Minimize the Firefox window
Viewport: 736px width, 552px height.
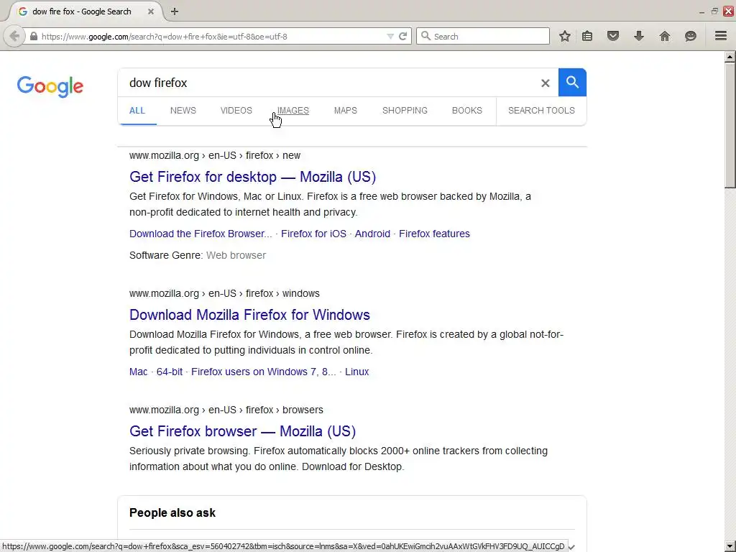click(701, 11)
